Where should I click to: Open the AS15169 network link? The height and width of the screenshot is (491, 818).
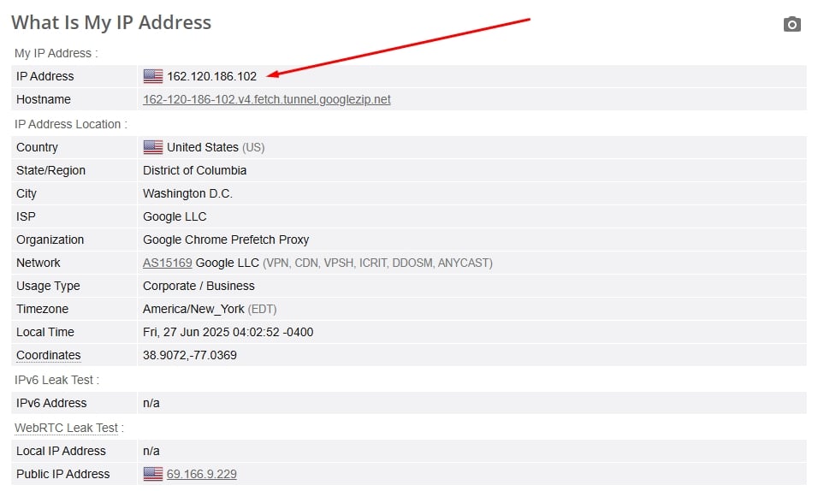coord(168,263)
